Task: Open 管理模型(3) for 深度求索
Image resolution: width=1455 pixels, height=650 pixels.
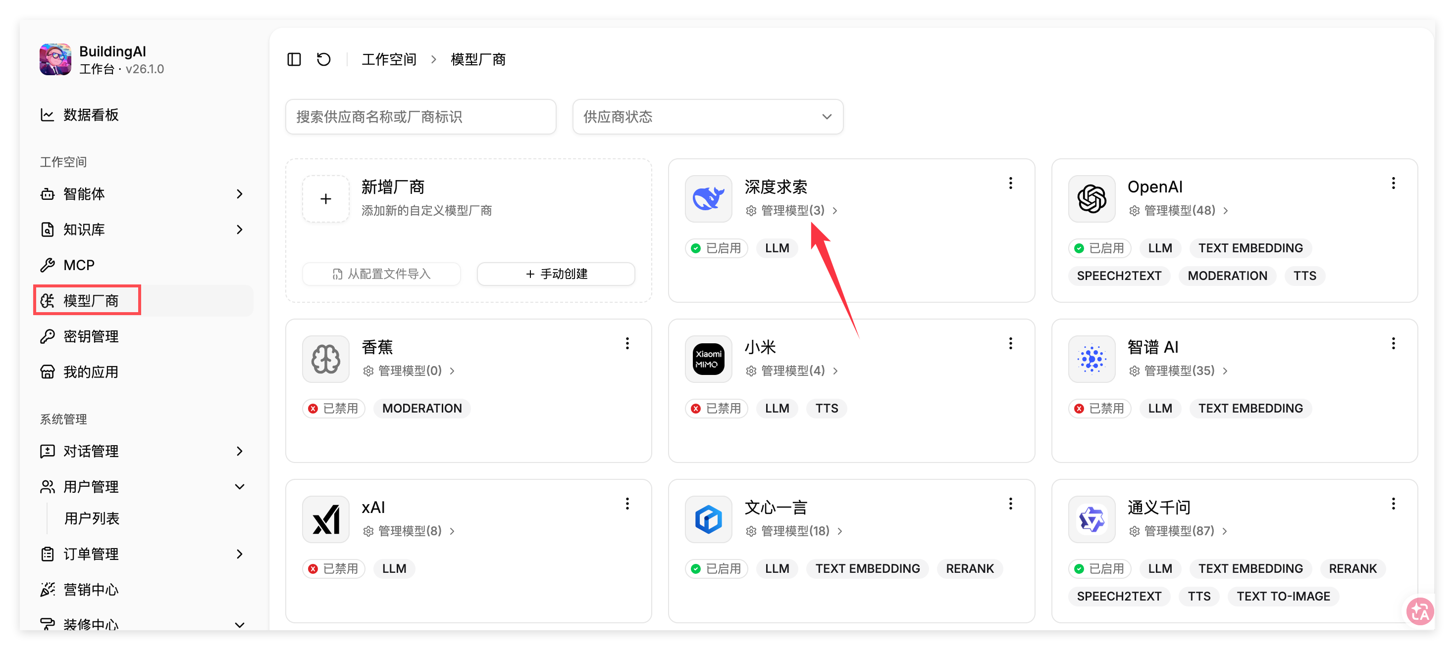Action: click(792, 210)
